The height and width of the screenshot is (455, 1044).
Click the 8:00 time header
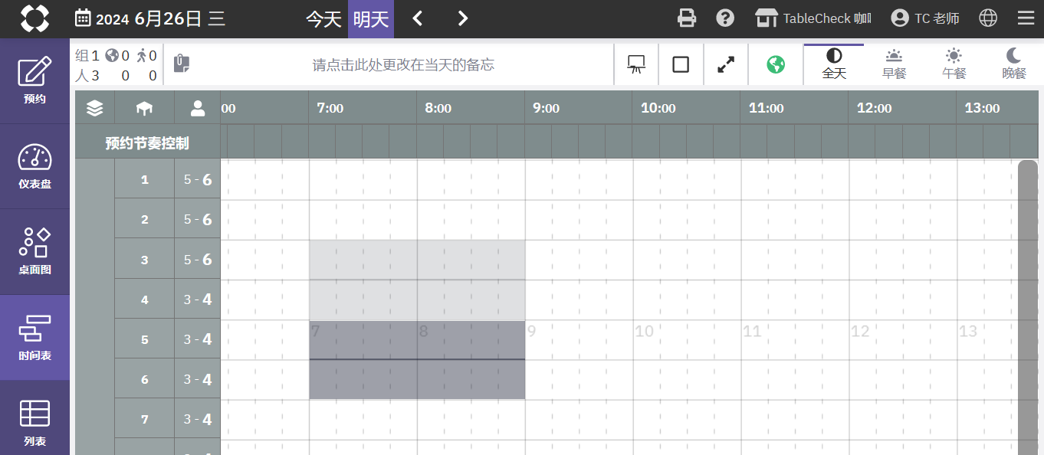(438, 108)
